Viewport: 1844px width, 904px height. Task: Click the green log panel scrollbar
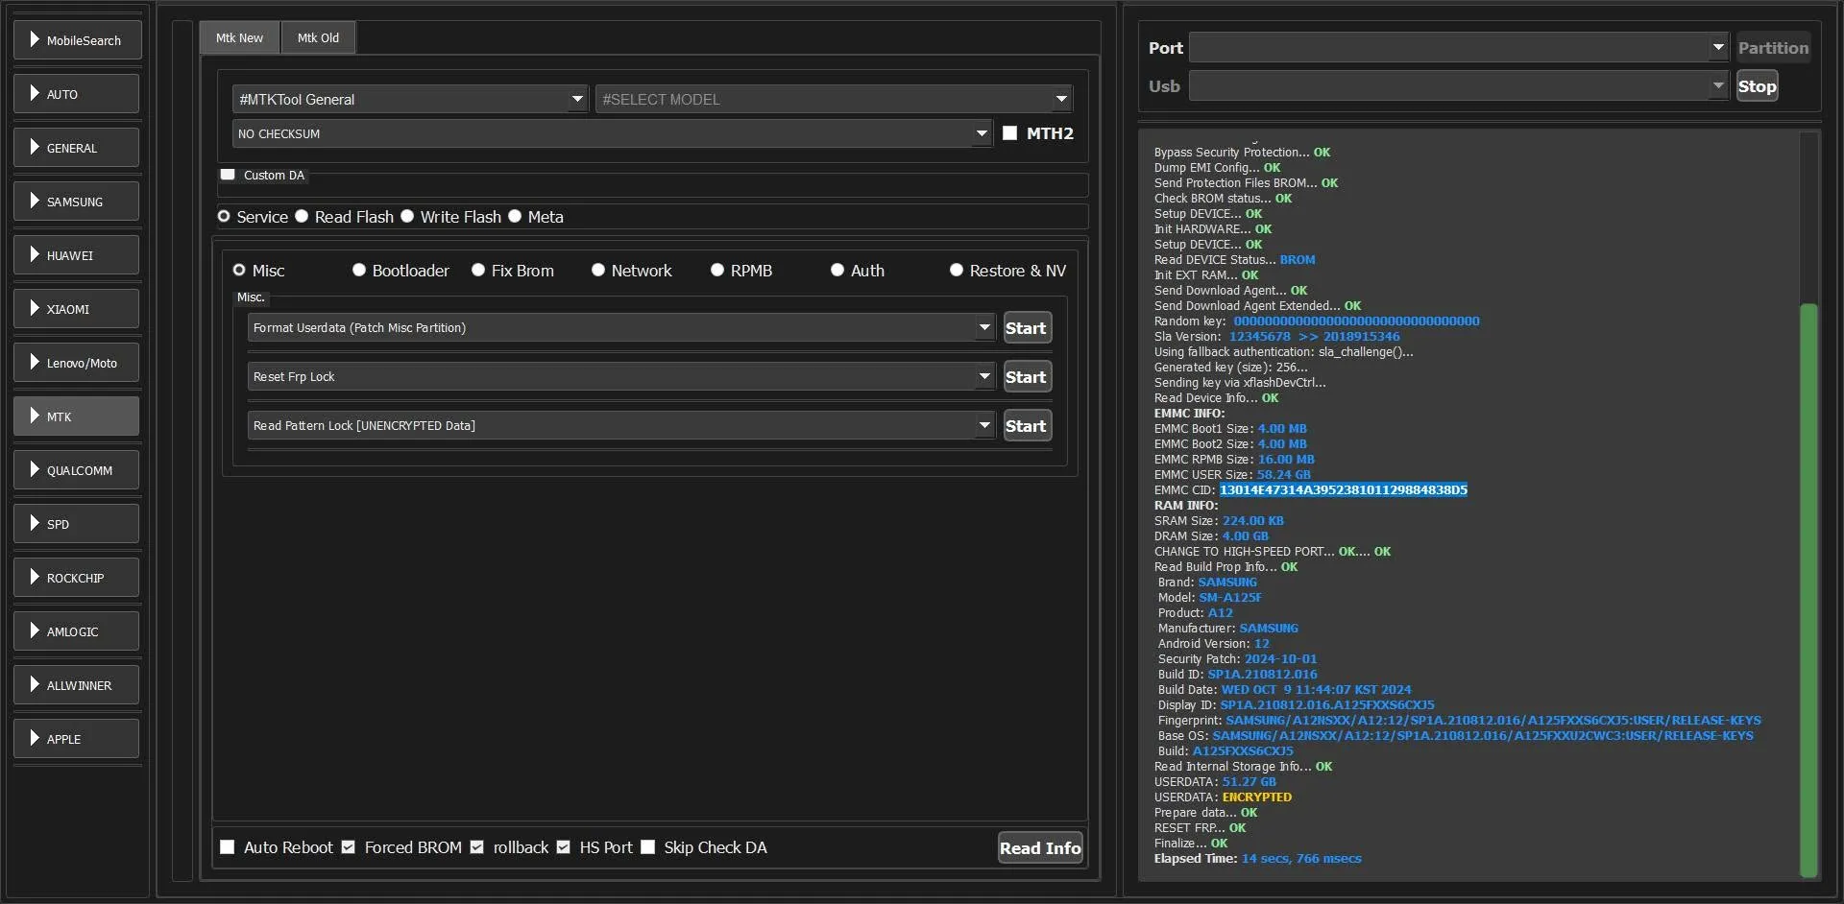click(1808, 589)
